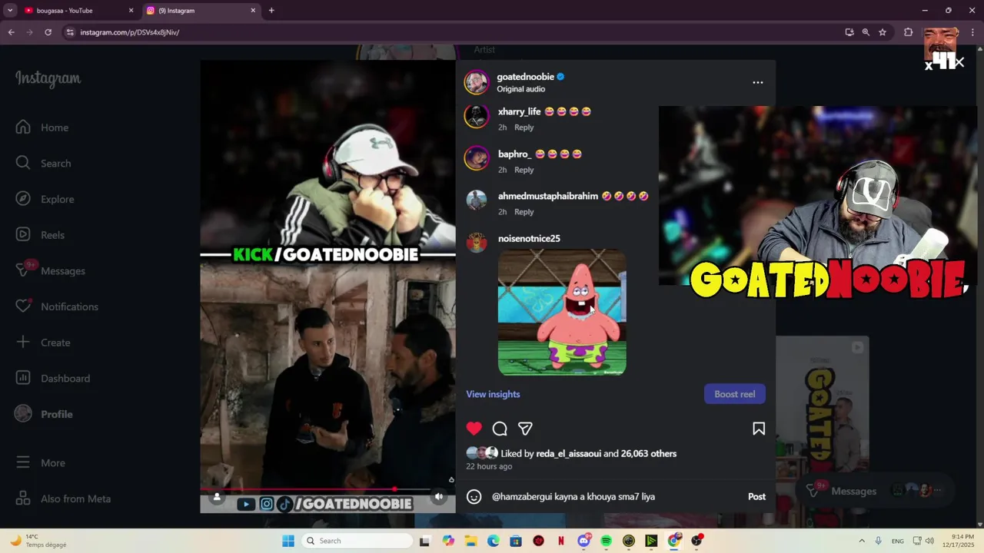Reload the page
The image size is (984, 553).
click(48, 32)
